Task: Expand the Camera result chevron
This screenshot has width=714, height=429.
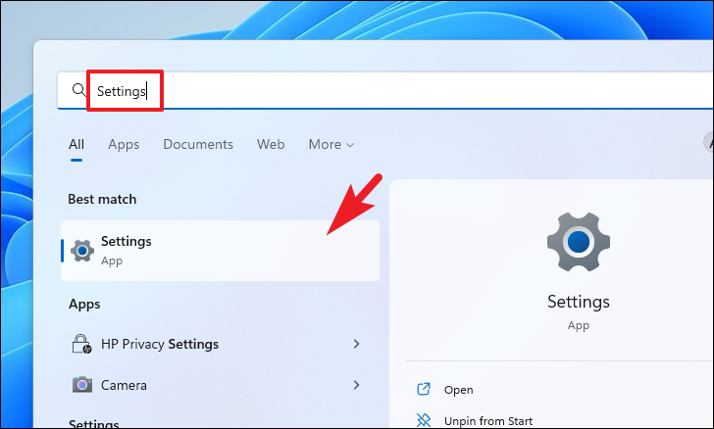Action: click(356, 385)
